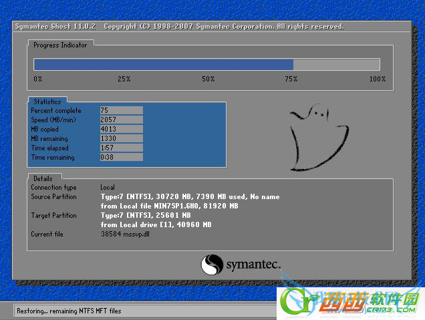This screenshot has height=320, width=425.
Task: Click the 75% progress scale label
Action: pos(291,79)
